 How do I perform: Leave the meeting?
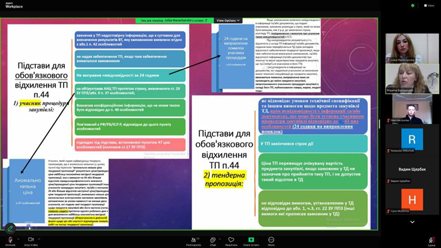pos(432,241)
